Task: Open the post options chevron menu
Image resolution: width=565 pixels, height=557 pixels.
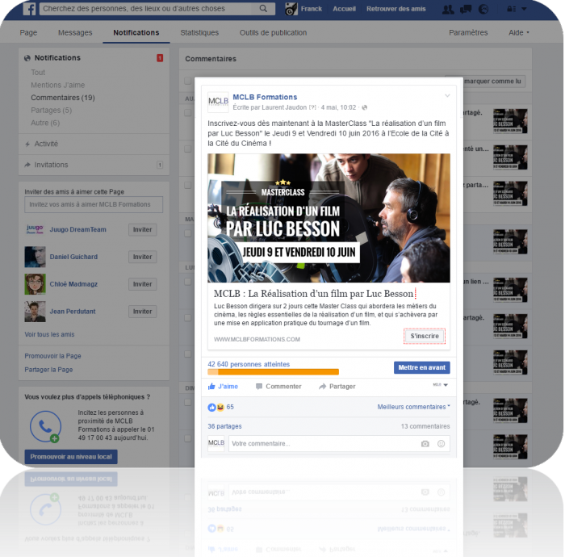Action: click(447, 96)
